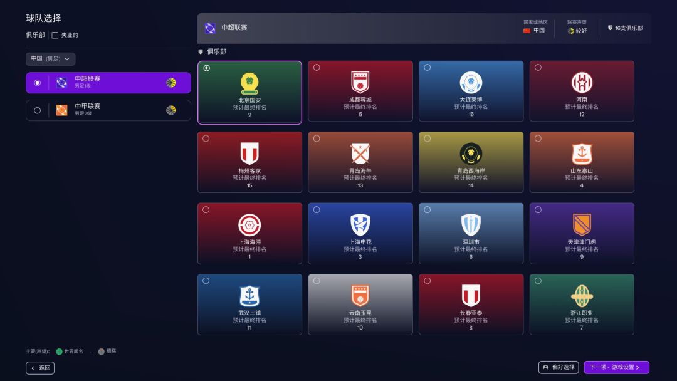Select the 梅州客家 radio button
Screen dimensions: 677x381
(x=206, y=138)
